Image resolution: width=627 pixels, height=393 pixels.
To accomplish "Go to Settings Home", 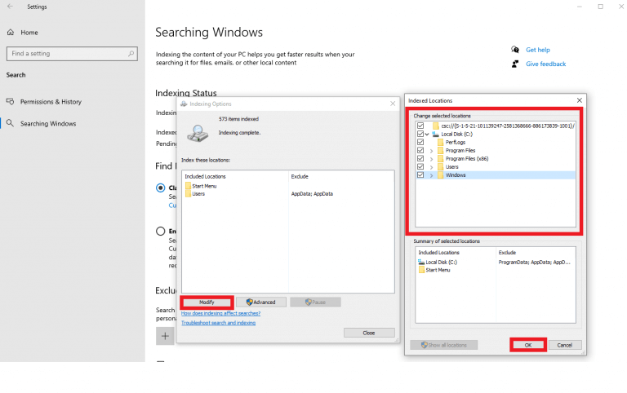I will tap(29, 33).
